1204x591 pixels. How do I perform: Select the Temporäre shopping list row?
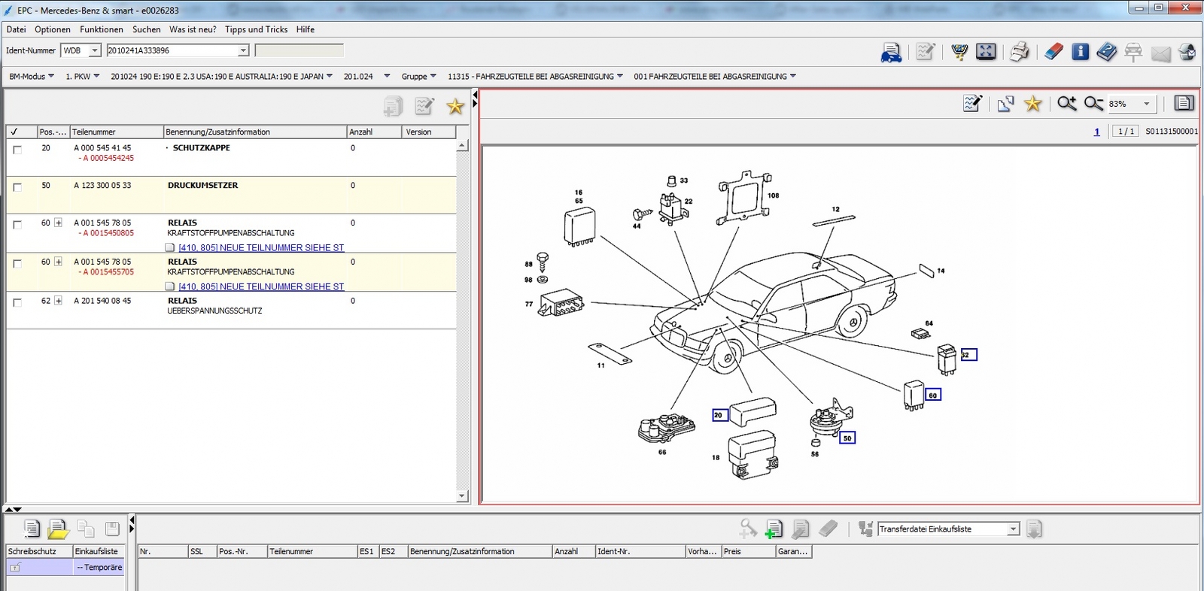click(x=65, y=568)
